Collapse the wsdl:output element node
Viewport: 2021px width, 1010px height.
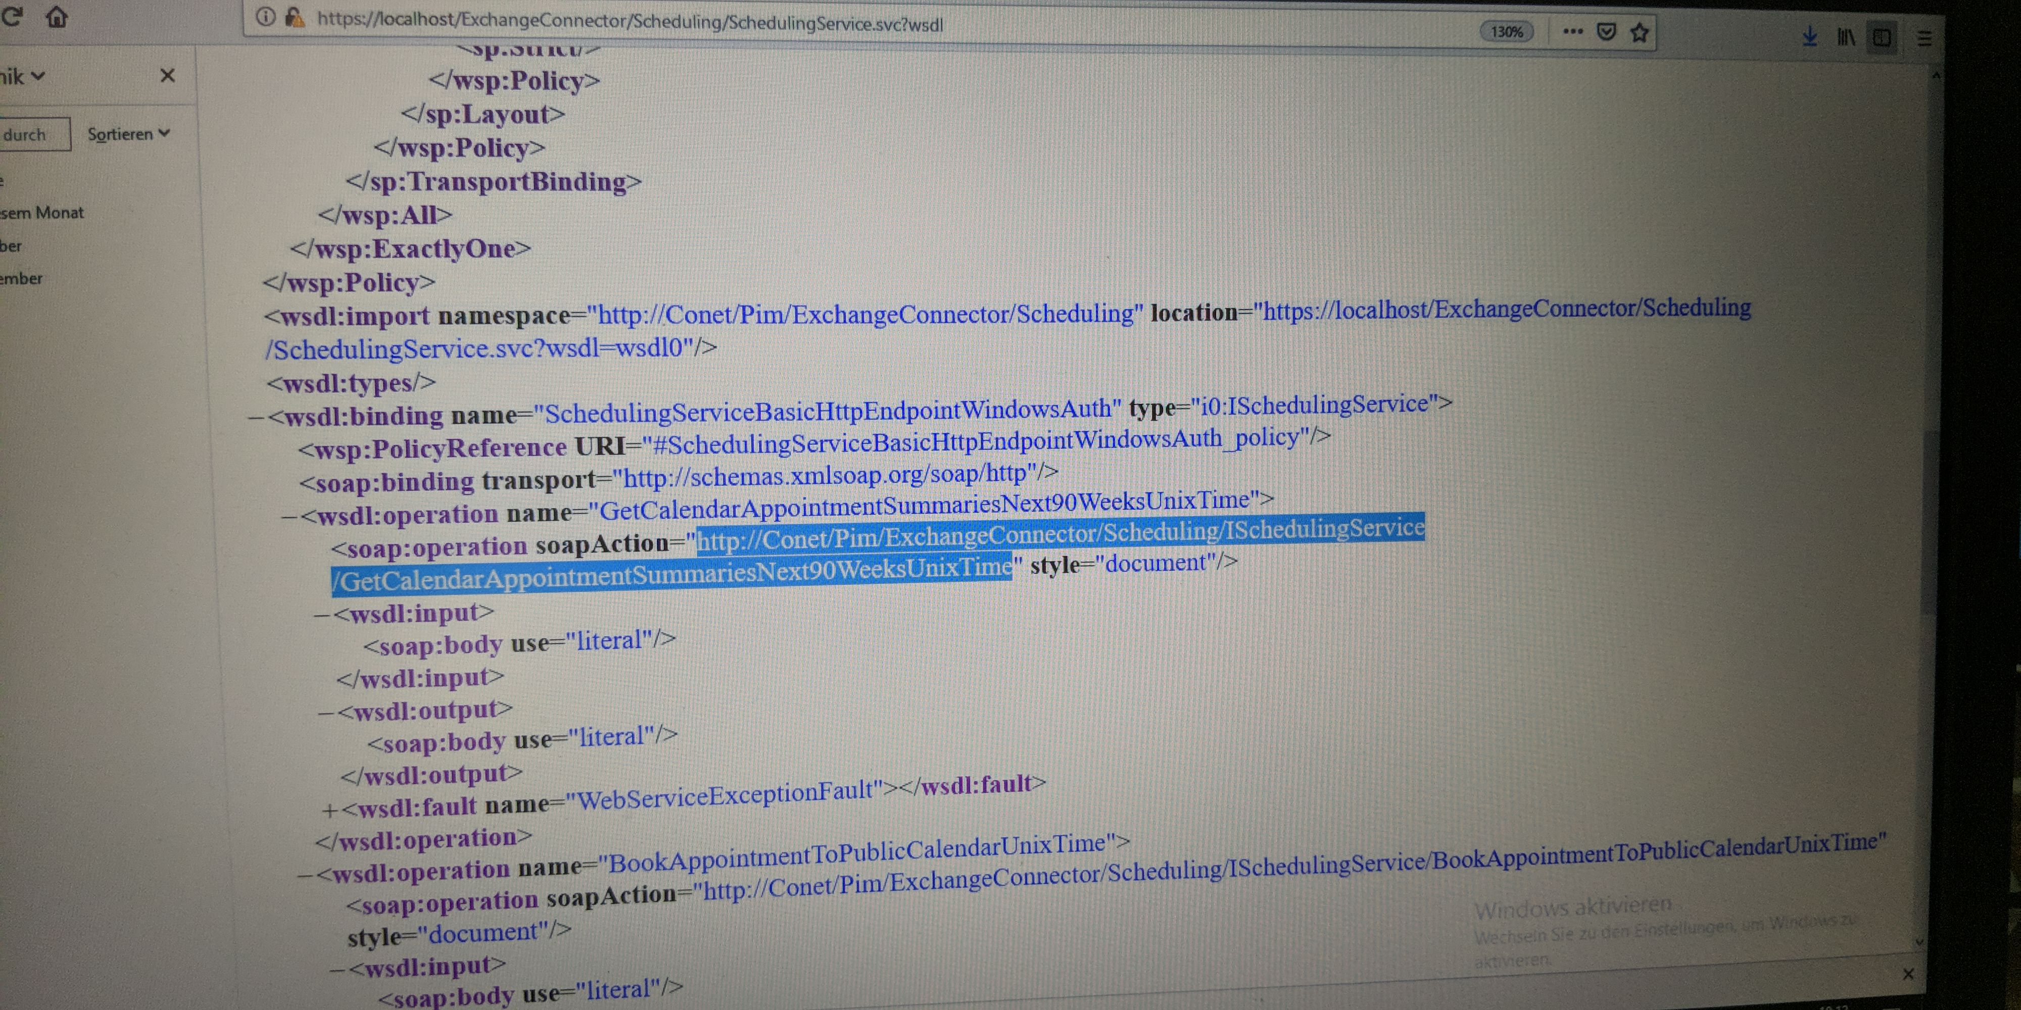coord(325,714)
